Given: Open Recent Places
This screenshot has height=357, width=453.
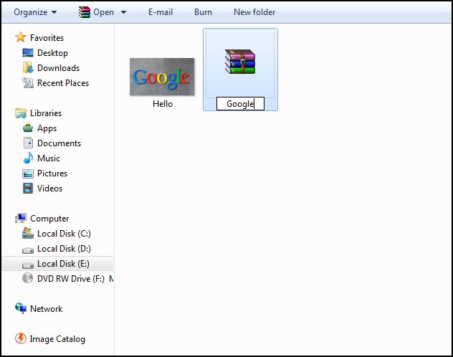Looking at the screenshot, I should pos(63,83).
